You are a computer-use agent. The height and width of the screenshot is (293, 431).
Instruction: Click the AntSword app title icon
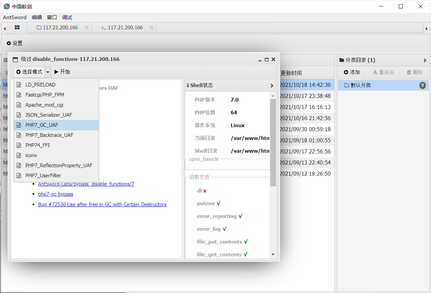pos(6,6)
